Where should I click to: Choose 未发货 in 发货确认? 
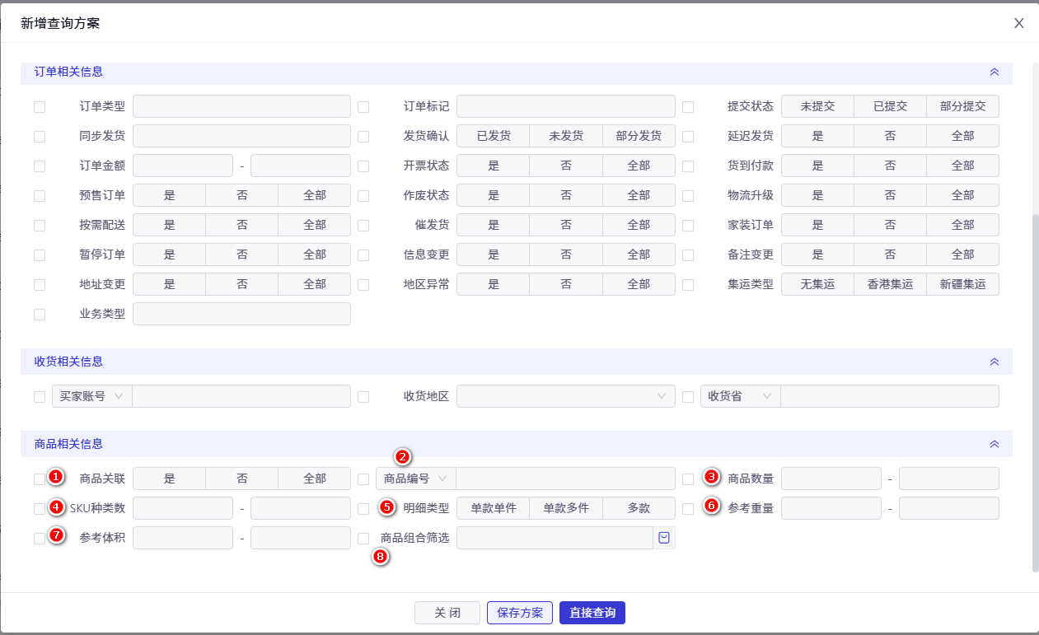pyautogui.click(x=566, y=136)
